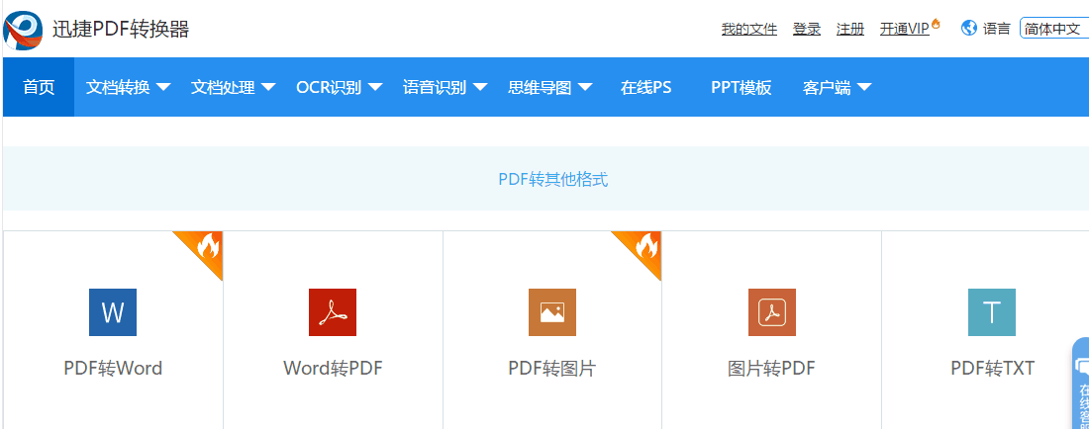
Task: Click the teal T icon for PDF转TXT
Action: 992,312
